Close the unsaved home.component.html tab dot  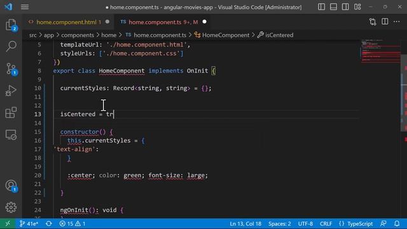[107, 22]
